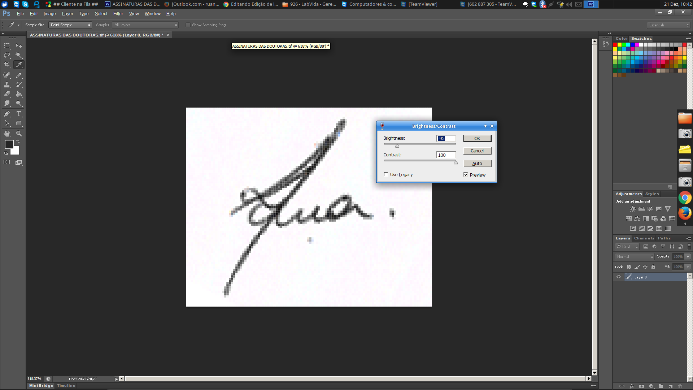Select the Spot Healing Brush tool
Viewport: 693px width, 390px height.
coord(7,75)
